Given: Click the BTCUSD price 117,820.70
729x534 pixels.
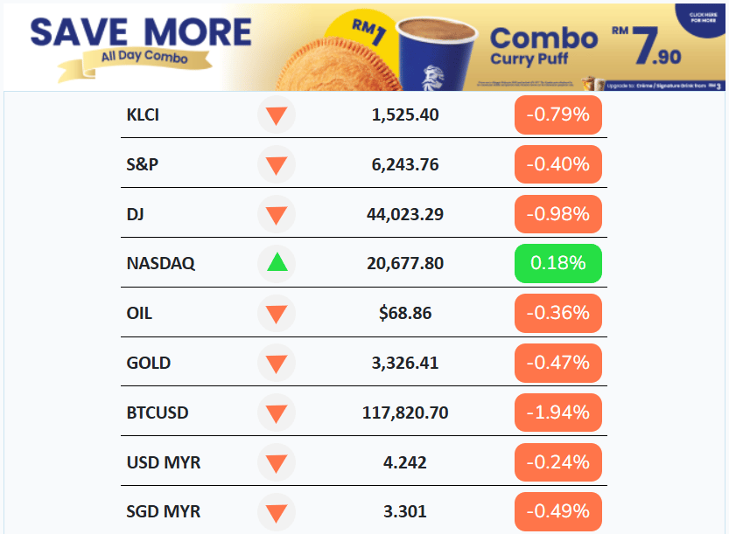Looking at the screenshot, I should 405,413.
